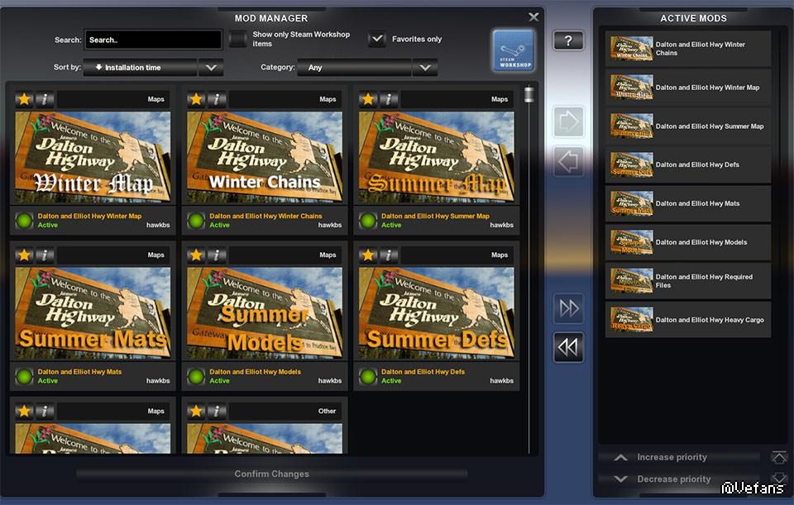
Task: Click the Installation time sort field
Action: [x=140, y=68]
